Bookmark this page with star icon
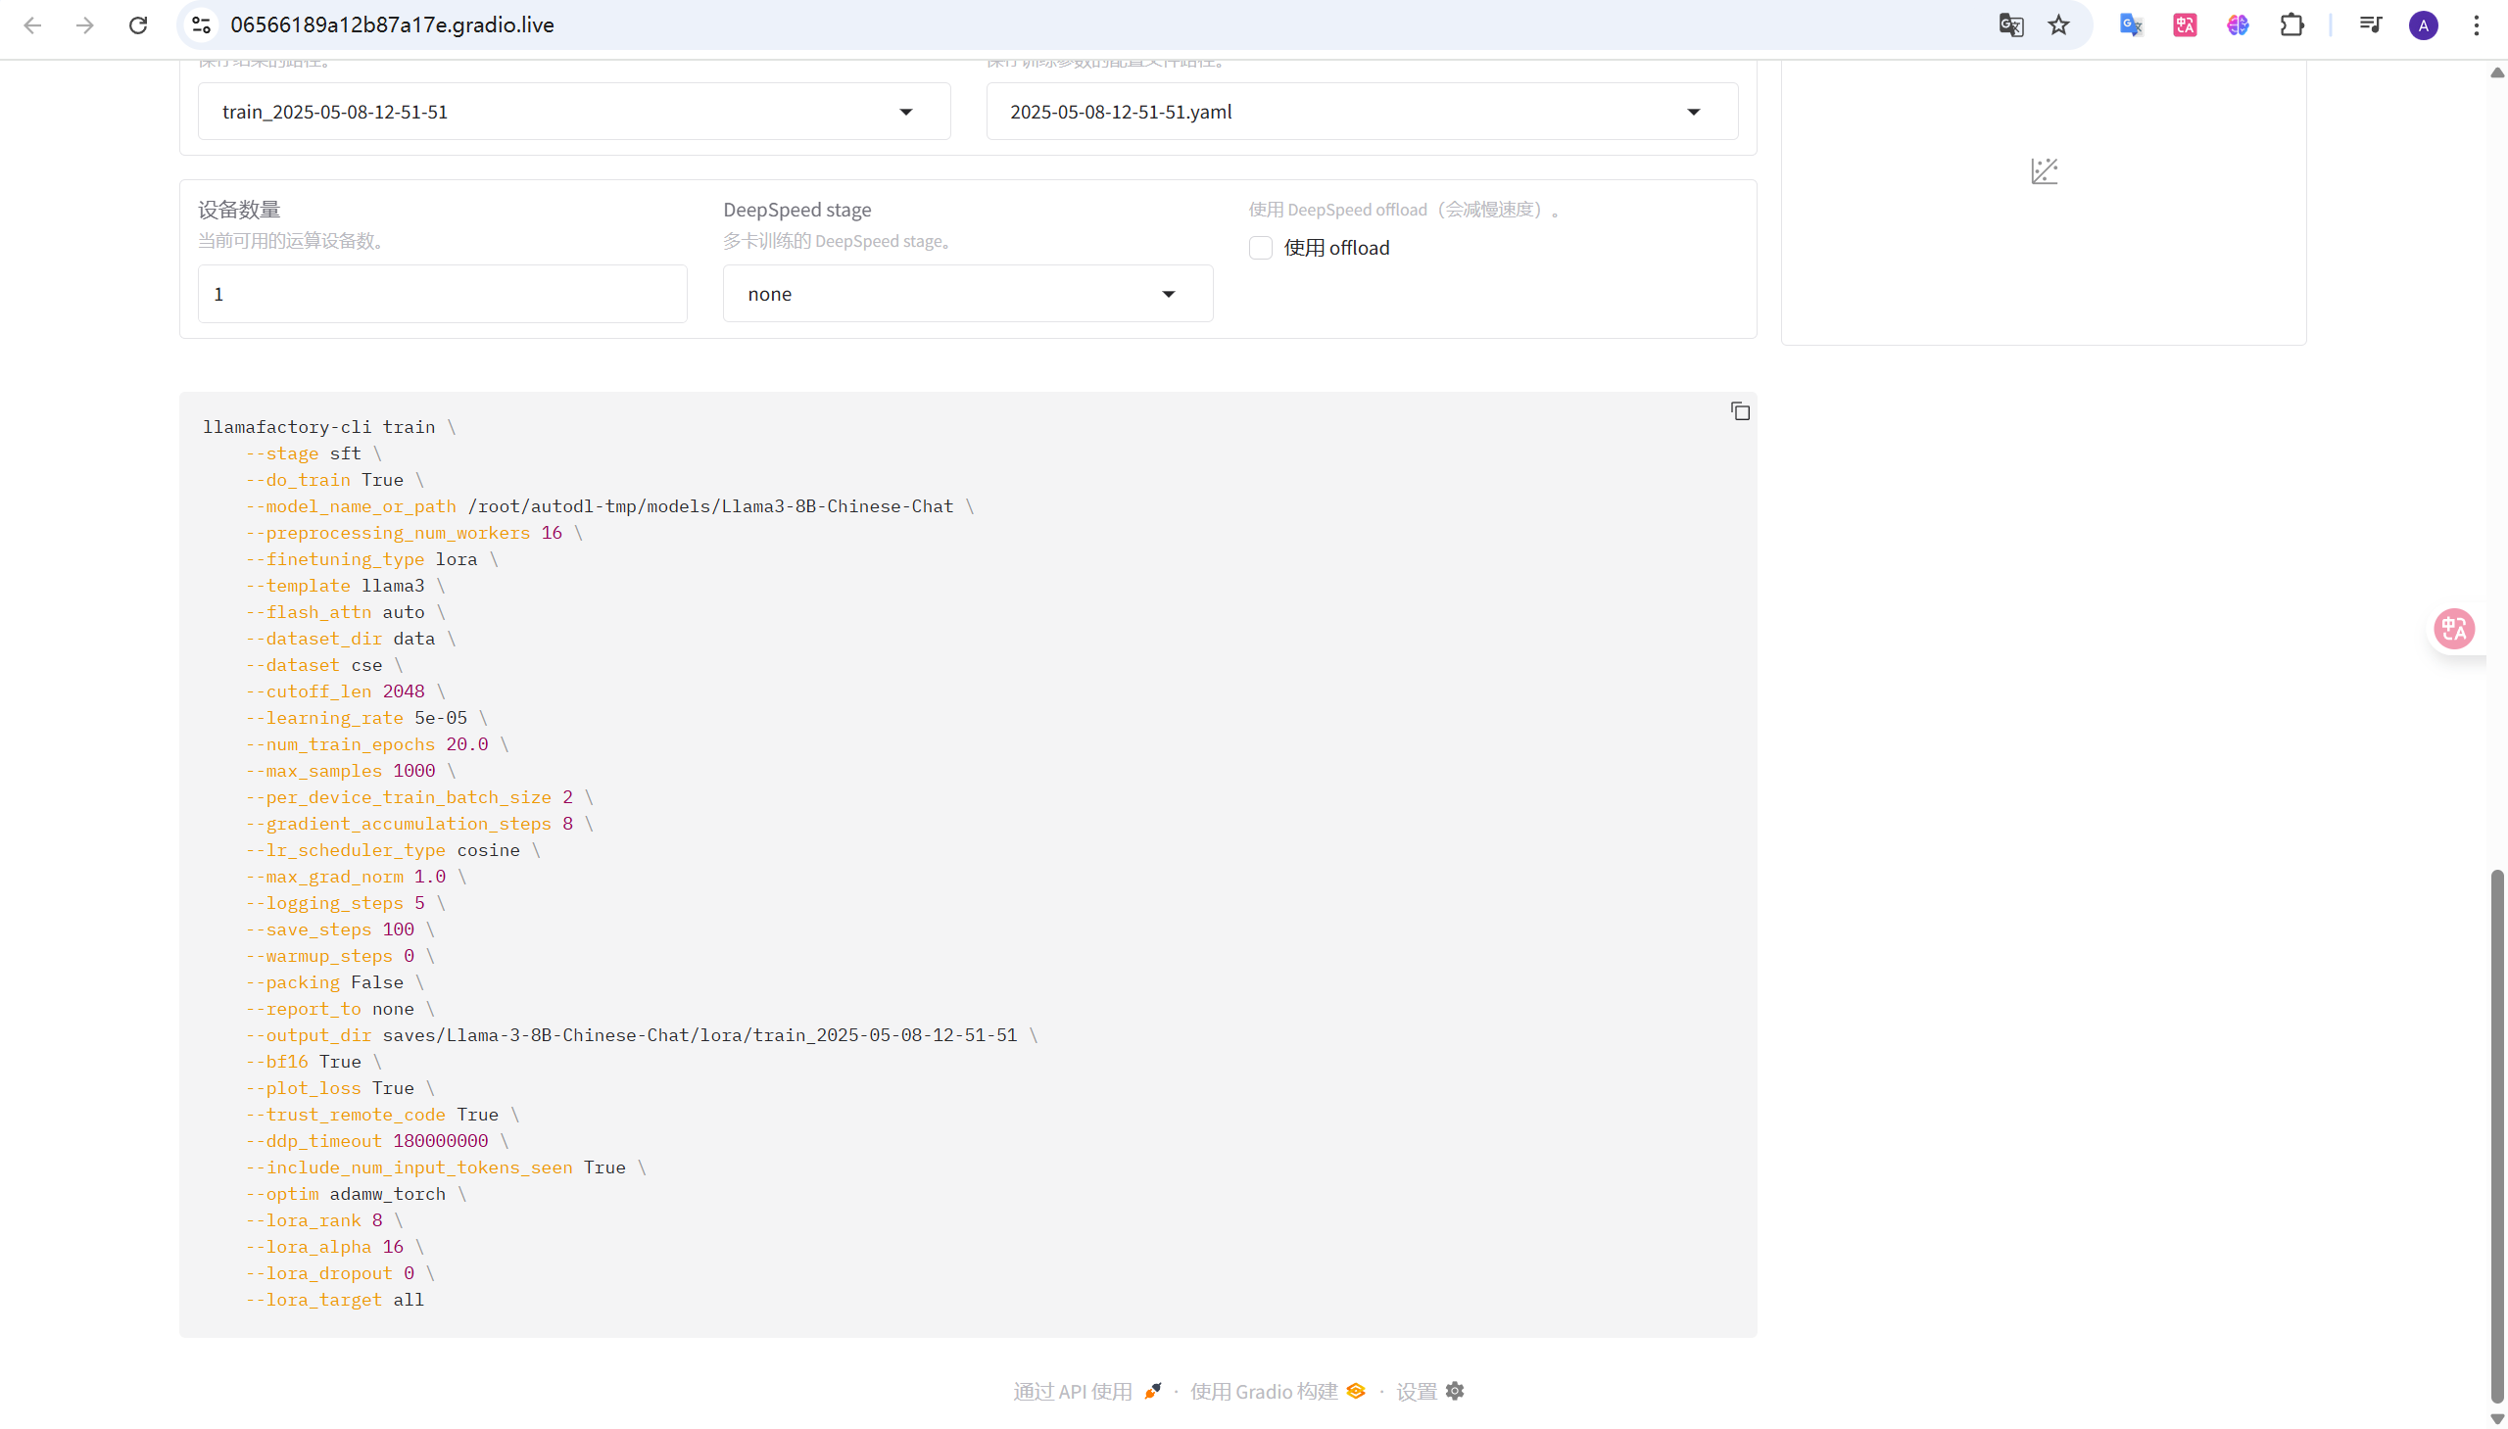Screen dimensions: 2508x1429 coord(2058,25)
